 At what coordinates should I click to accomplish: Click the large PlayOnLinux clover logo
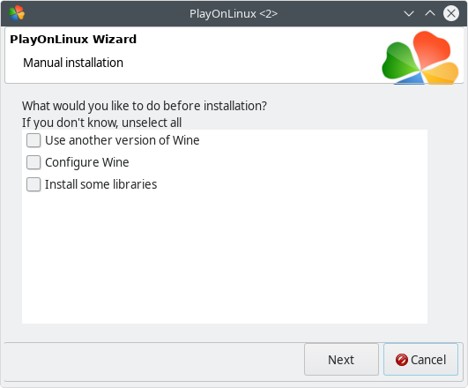point(420,57)
